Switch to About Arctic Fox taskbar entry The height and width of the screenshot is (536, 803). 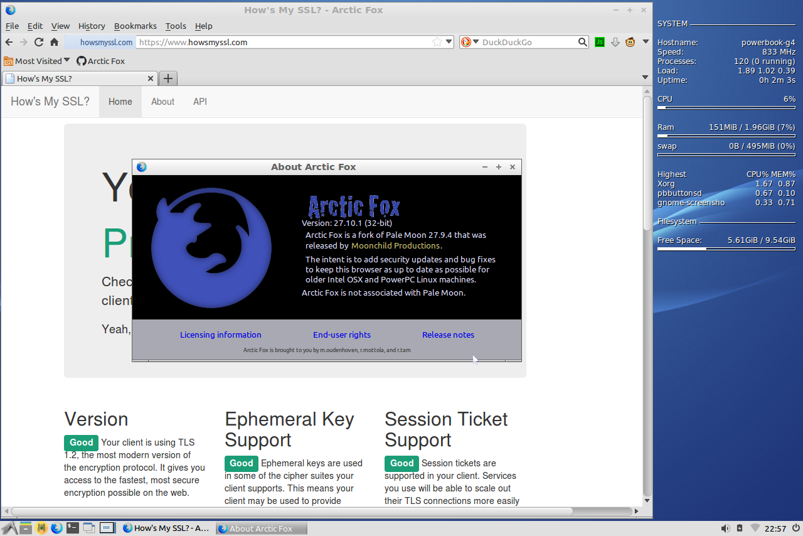[262, 528]
